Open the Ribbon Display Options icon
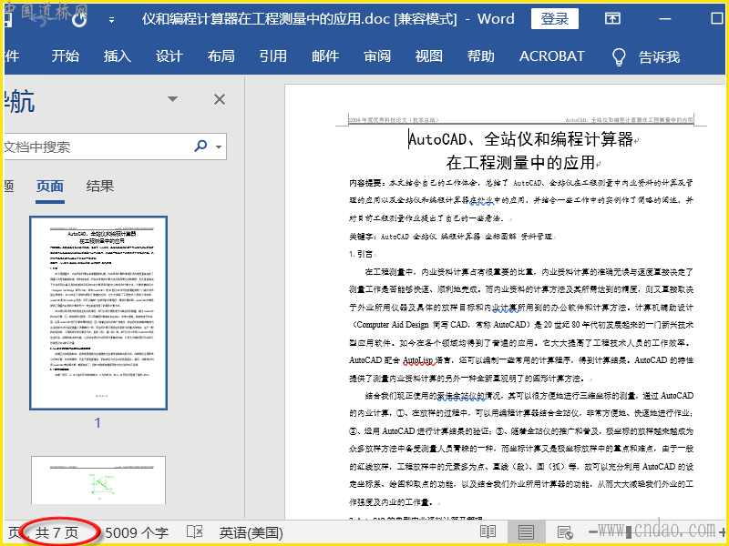729x546 pixels. tap(612, 18)
